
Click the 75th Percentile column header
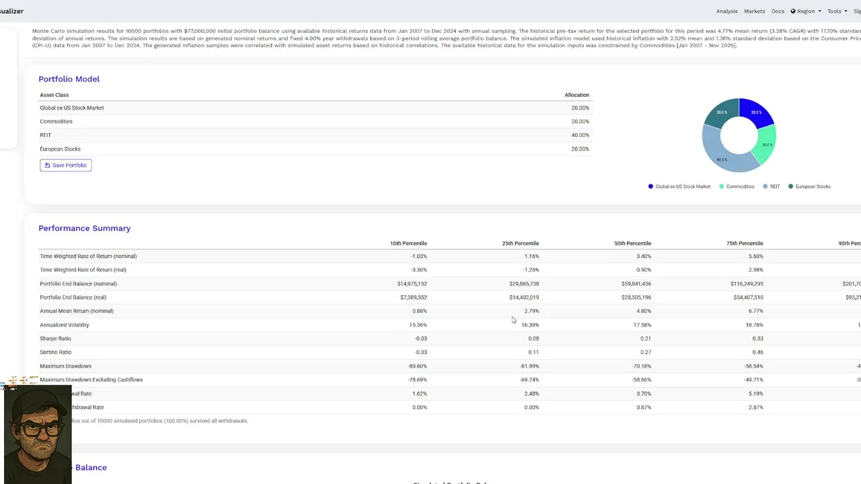click(x=744, y=243)
